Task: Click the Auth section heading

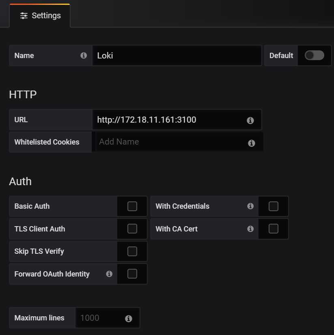Action: click(21, 182)
